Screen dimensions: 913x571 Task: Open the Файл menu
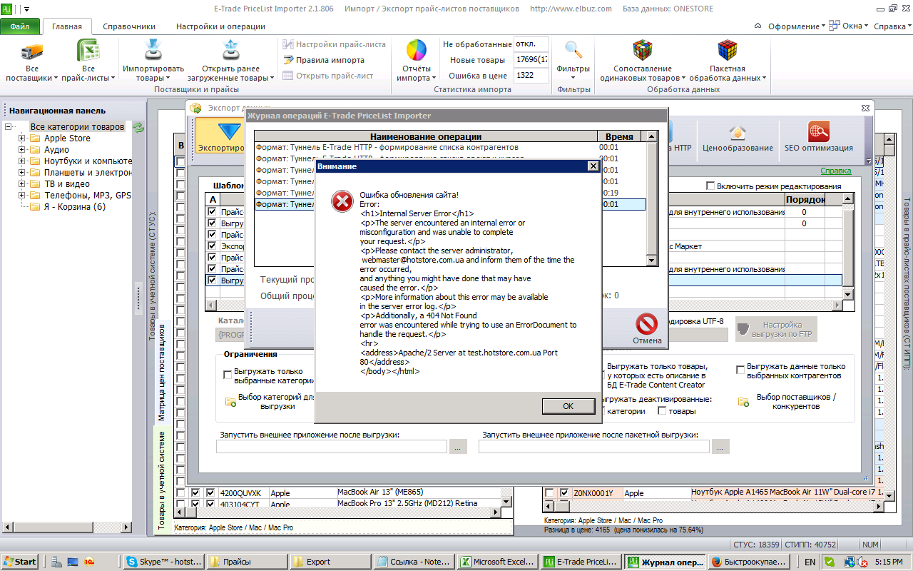point(20,26)
